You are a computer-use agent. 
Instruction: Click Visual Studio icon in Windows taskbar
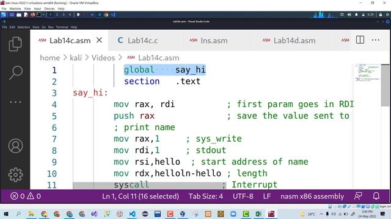coord(95,214)
